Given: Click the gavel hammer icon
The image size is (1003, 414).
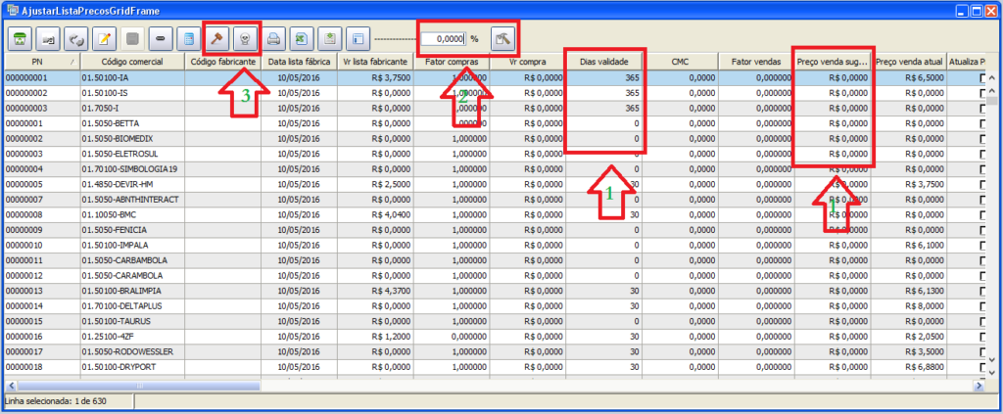Looking at the screenshot, I should (217, 40).
